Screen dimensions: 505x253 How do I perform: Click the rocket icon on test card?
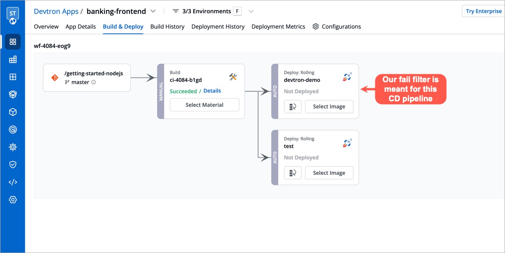[347, 143]
